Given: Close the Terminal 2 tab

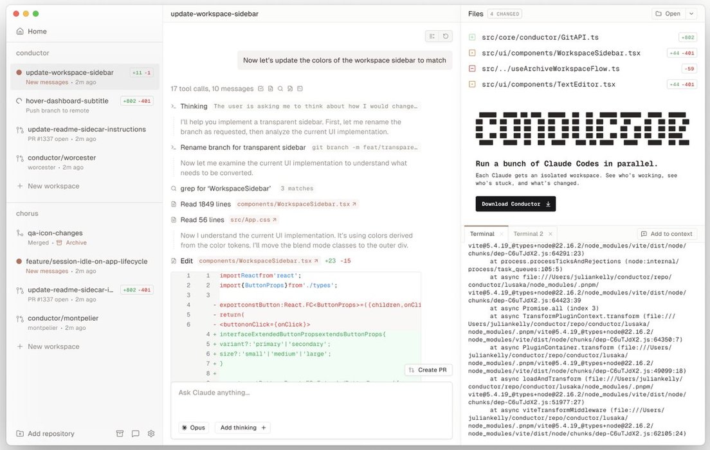Looking at the screenshot, I should point(551,234).
